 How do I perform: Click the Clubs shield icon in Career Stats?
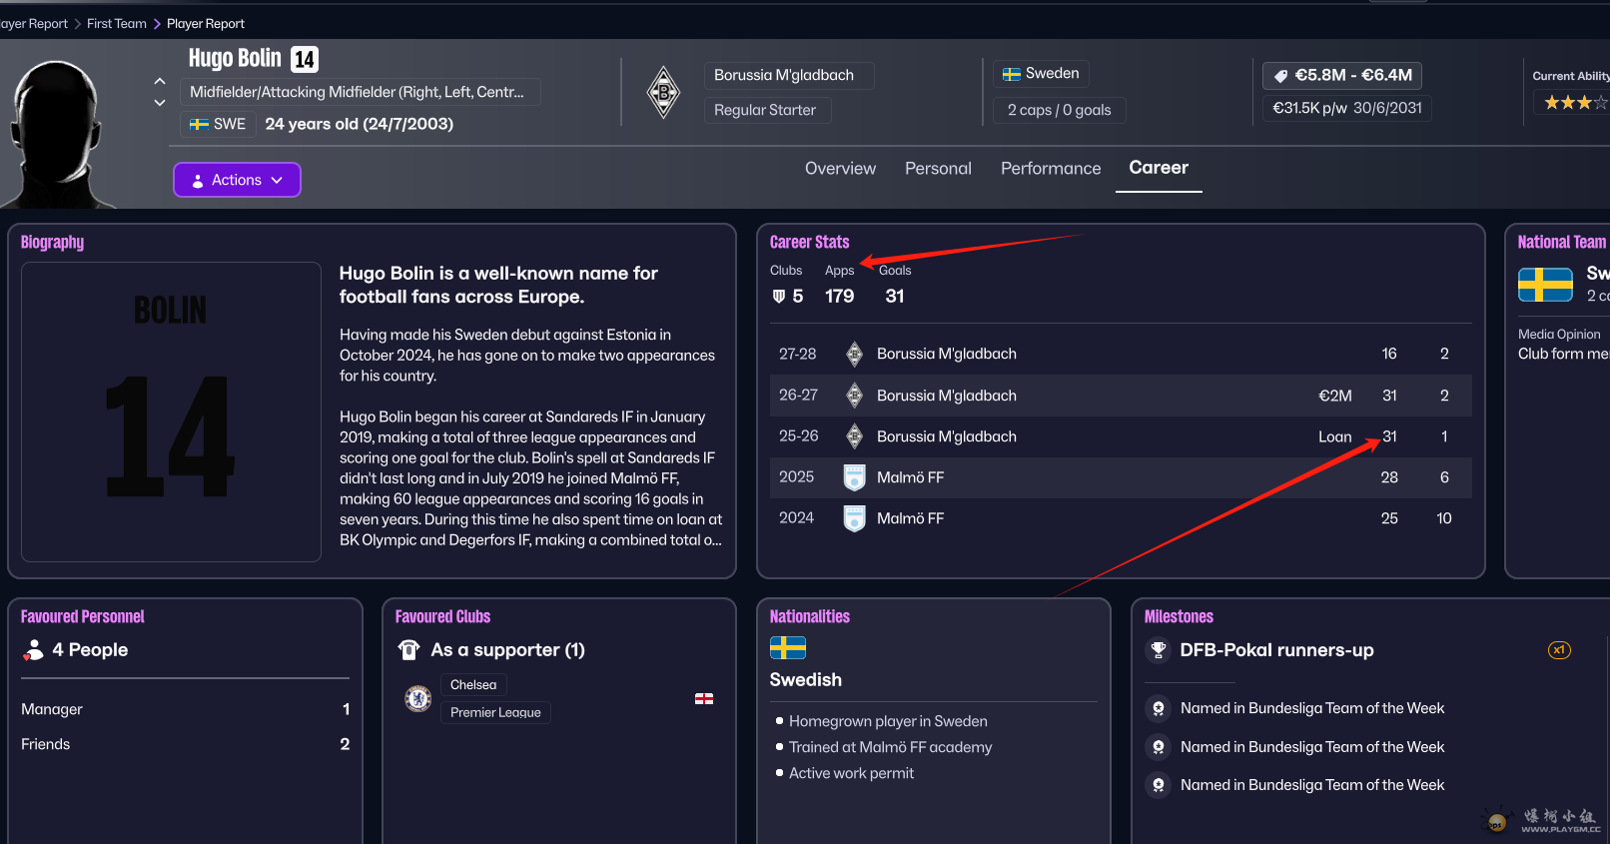(x=779, y=297)
